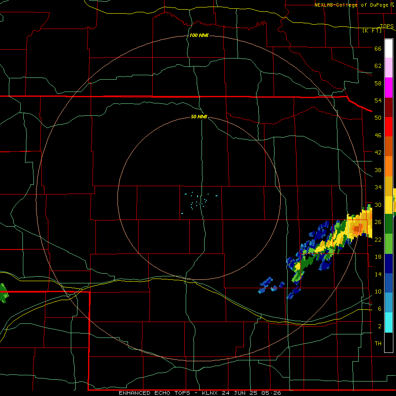
Task: Select the navy blue legend swatch
Action: [389, 264]
